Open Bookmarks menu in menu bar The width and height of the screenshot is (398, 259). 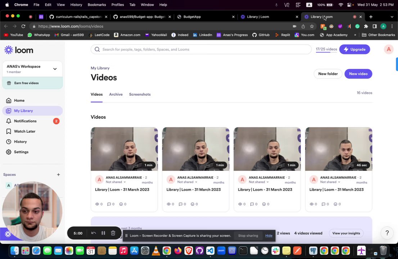(x=97, y=5)
